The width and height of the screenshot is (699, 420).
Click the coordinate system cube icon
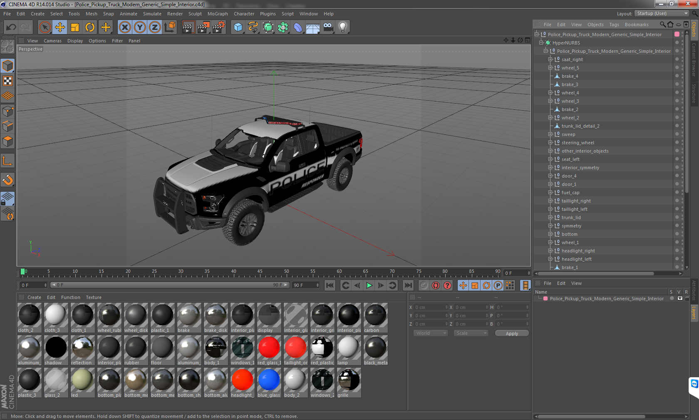(x=170, y=27)
